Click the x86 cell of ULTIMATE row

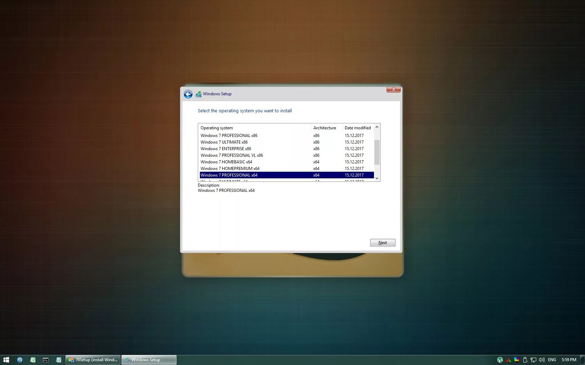(316, 142)
